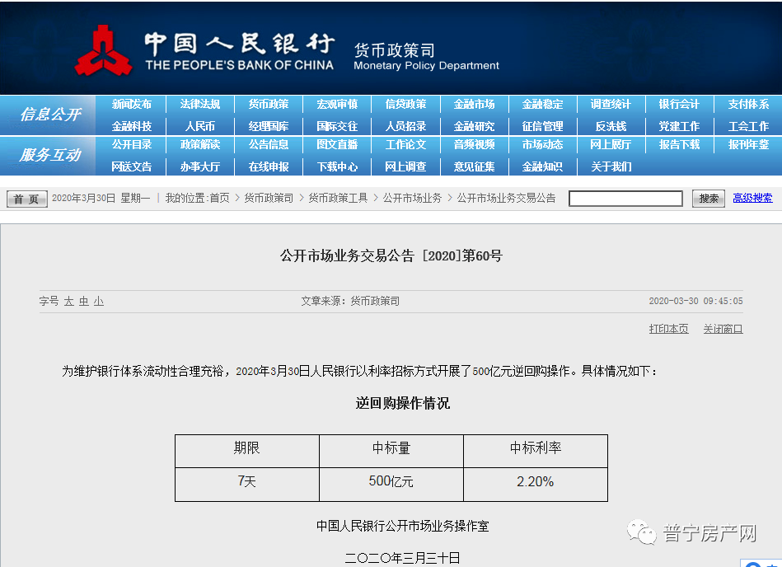Open the 高级搜索 advanced search link
Viewport: 782px width, 567px height.
click(x=752, y=198)
